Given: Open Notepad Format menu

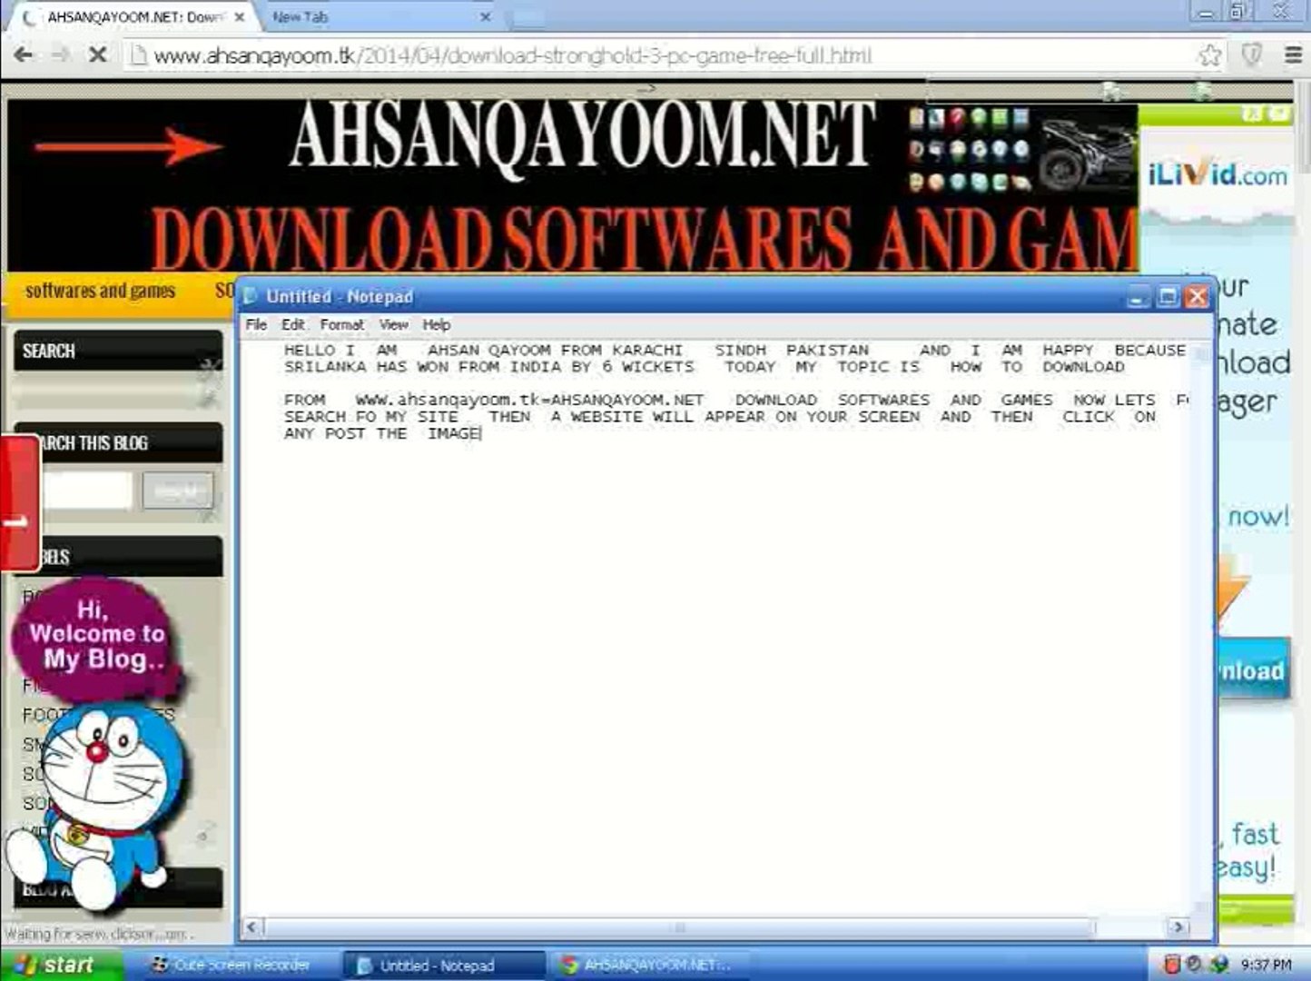Looking at the screenshot, I should tap(341, 324).
